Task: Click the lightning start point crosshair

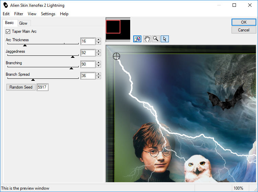Action: coord(117,56)
